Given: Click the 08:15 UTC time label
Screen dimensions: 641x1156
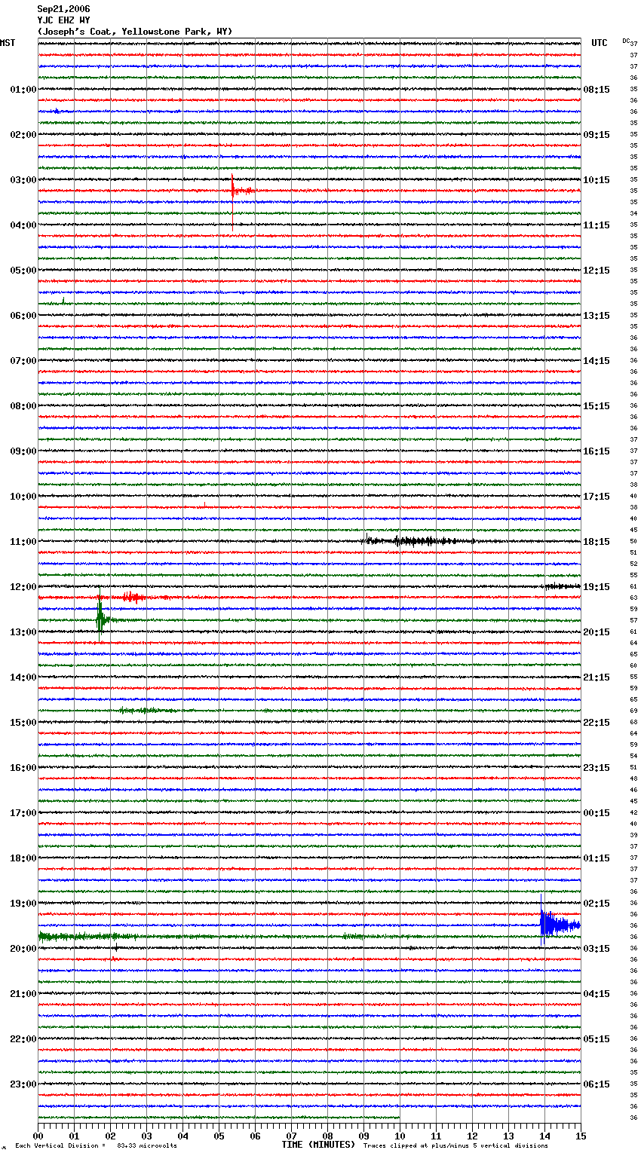Looking at the screenshot, I should click(597, 90).
